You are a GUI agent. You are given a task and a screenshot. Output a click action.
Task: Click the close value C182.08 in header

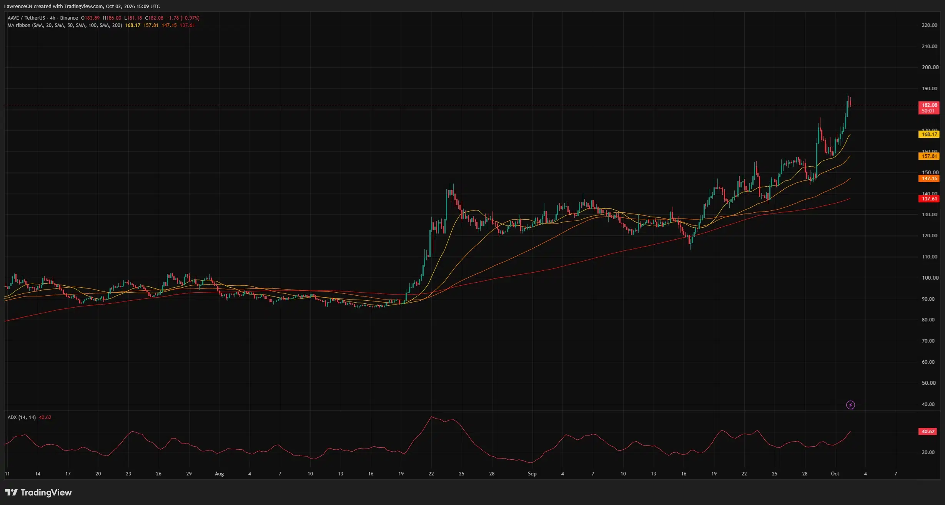[154, 18]
